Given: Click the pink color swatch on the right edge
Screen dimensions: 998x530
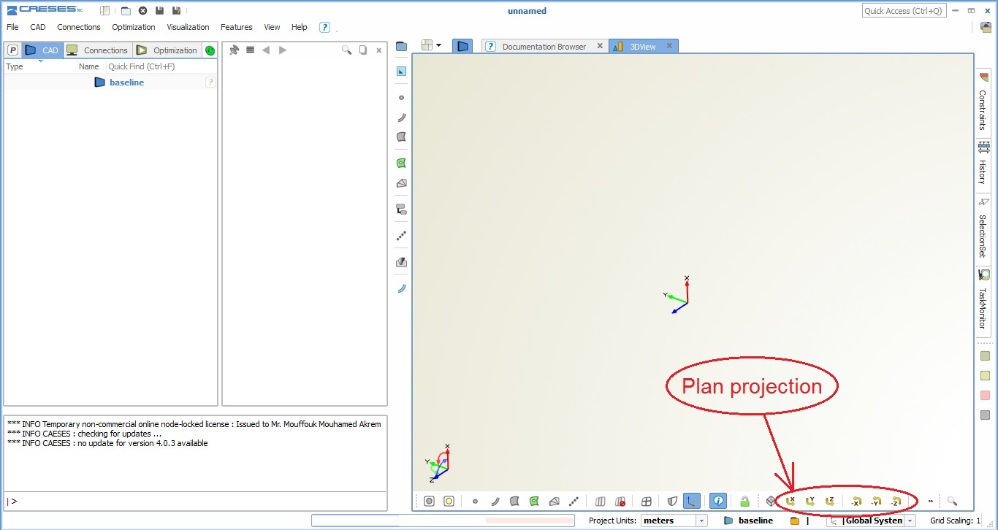Looking at the screenshot, I should pos(985,395).
